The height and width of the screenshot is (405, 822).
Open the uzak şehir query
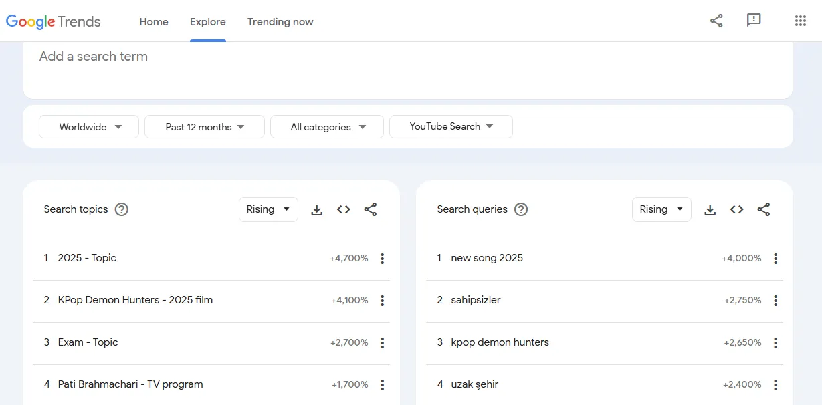coord(474,384)
